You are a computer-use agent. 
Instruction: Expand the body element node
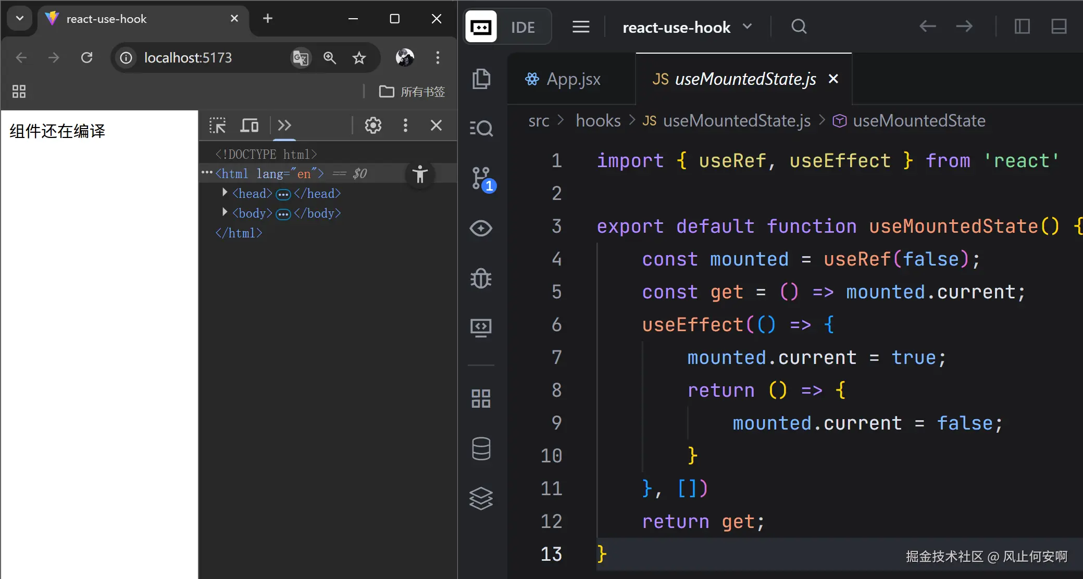(x=225, y=213)
